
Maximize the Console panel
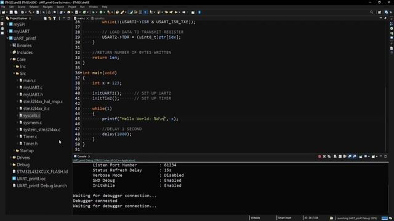click(385, 157)
